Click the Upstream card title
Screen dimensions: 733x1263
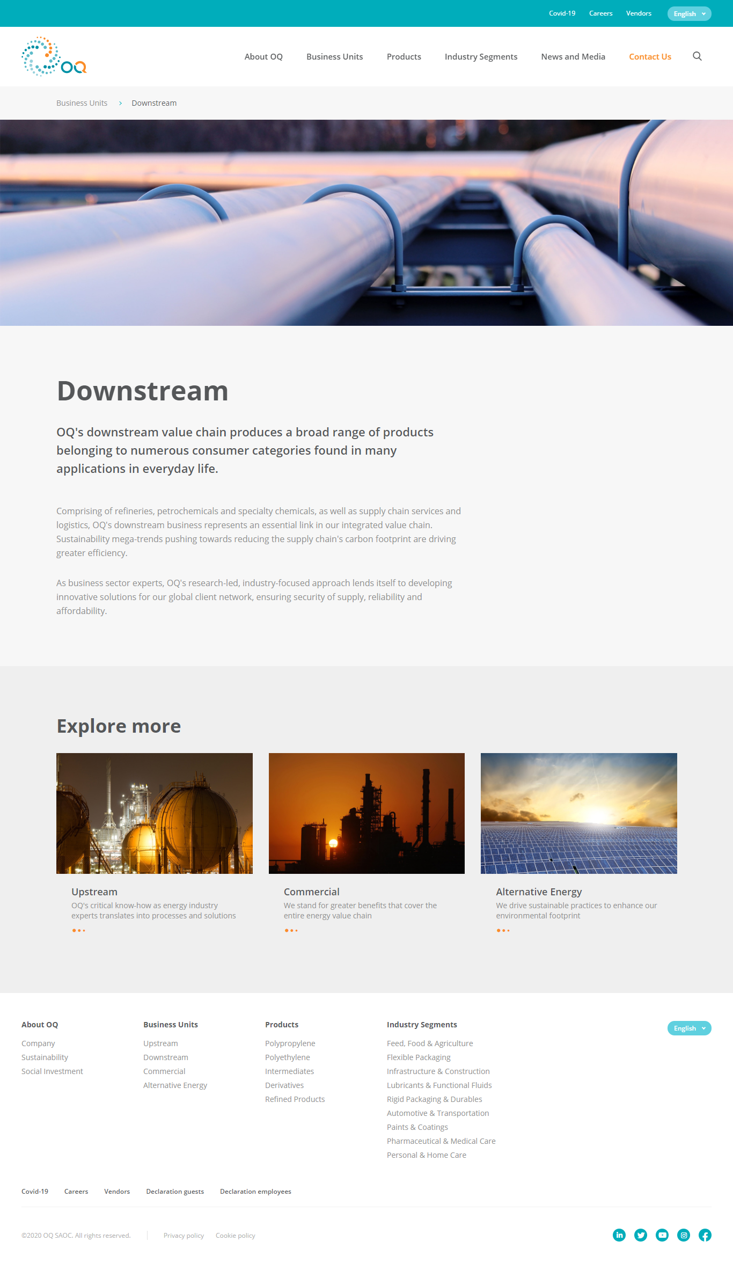coord(94,892)
